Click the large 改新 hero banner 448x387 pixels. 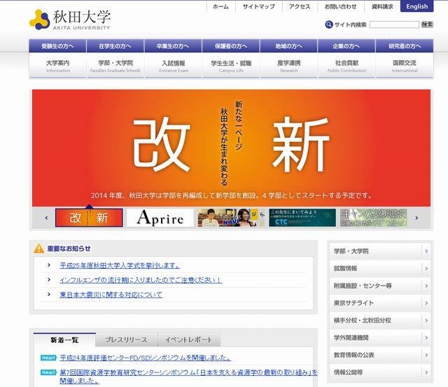click(x=231, y=148)
